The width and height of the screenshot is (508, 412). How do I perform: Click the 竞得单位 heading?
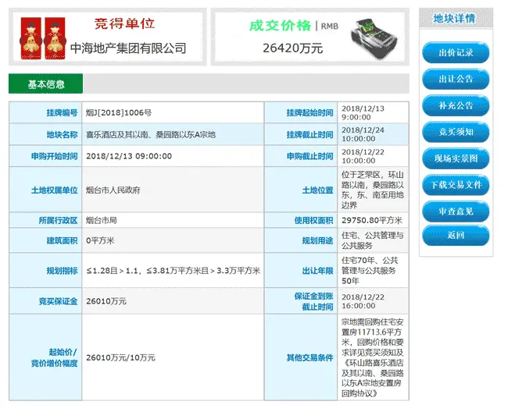pos(125,23)
